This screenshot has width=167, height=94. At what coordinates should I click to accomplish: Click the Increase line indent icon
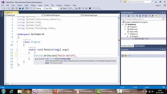coord(79,8)
